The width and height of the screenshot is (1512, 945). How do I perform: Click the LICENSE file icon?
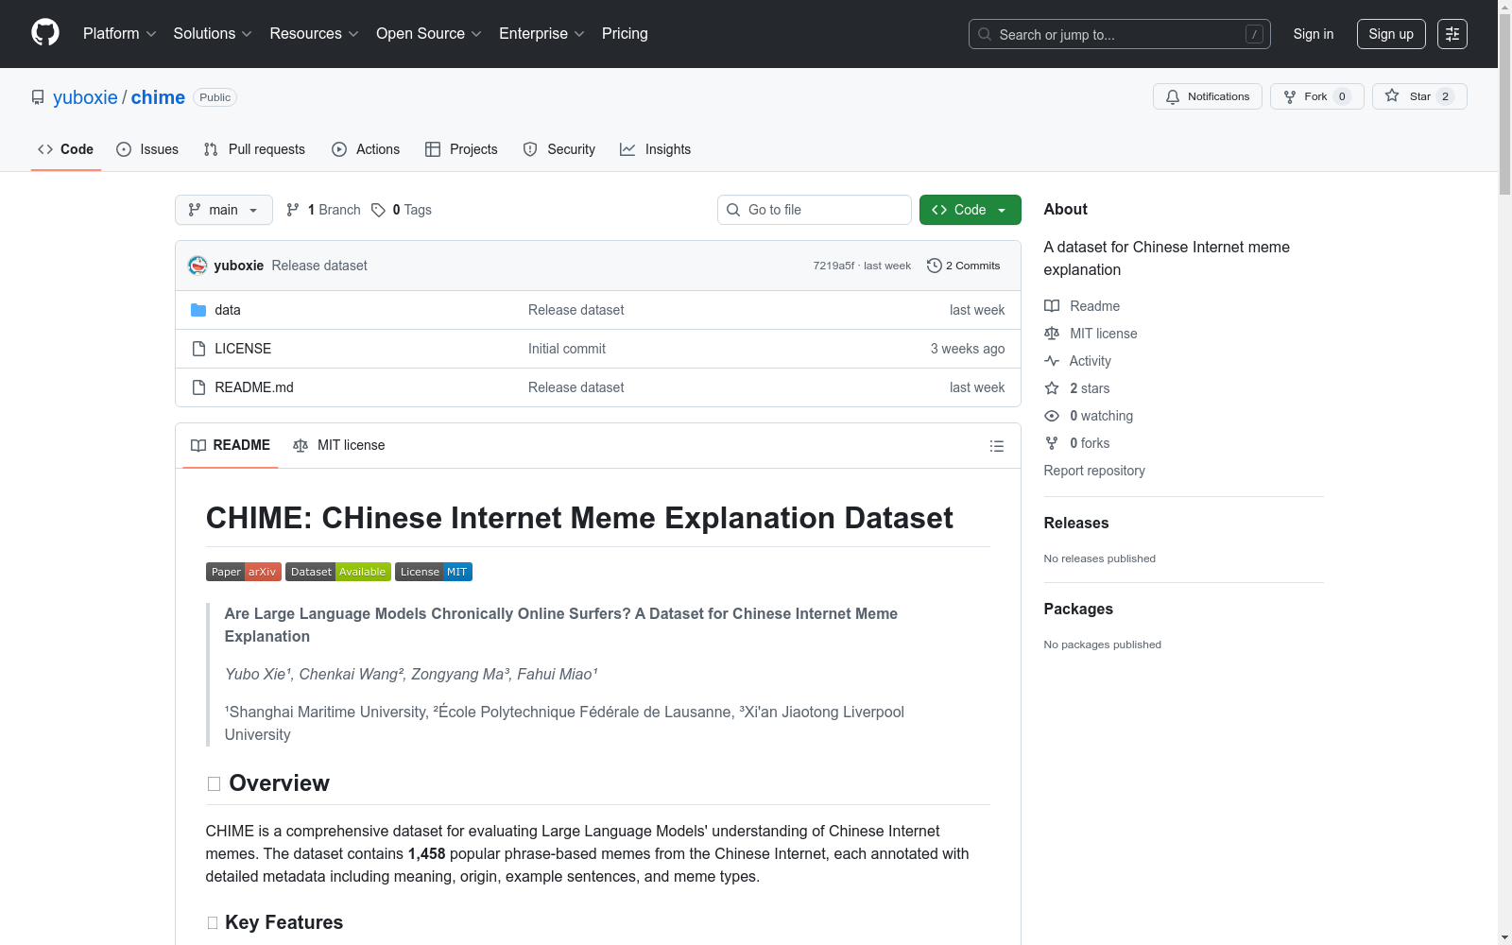click(198, 349)
